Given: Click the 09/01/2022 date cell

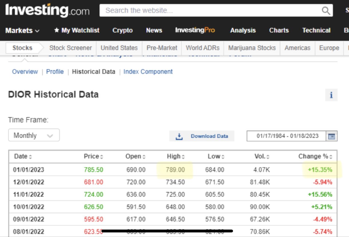Looking at the screenshot, I should click(x=29, y=219).
